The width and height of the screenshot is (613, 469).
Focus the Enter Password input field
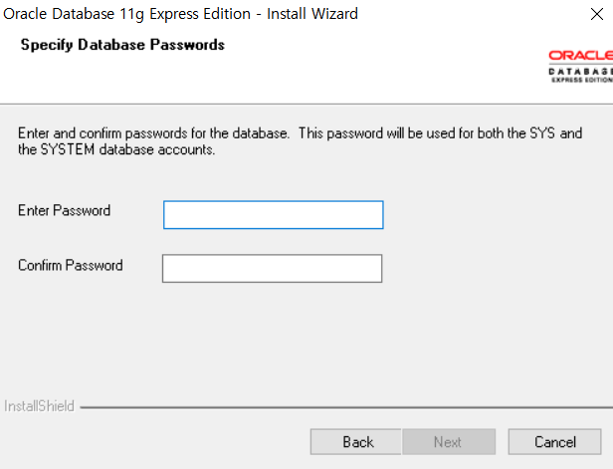[274, 215]
